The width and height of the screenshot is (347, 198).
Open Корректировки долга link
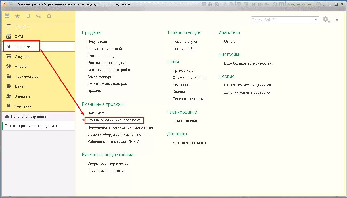click(105, 170)
